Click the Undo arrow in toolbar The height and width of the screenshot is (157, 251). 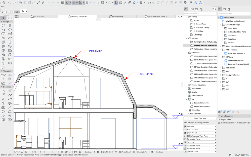tap(10, 3)
